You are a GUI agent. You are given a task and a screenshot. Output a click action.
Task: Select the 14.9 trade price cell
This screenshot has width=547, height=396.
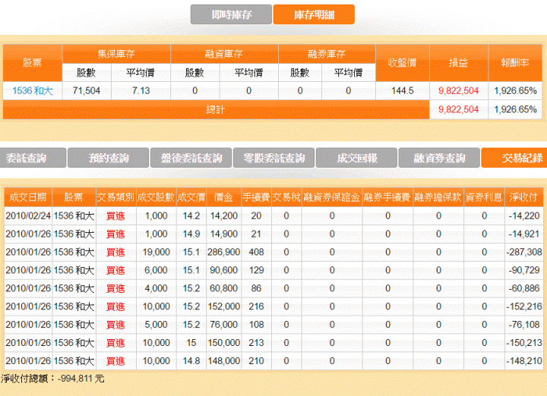(191, 234)
